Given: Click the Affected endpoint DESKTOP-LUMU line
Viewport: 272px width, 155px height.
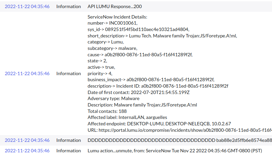Looking at the screenshot, I should point(159,124).
